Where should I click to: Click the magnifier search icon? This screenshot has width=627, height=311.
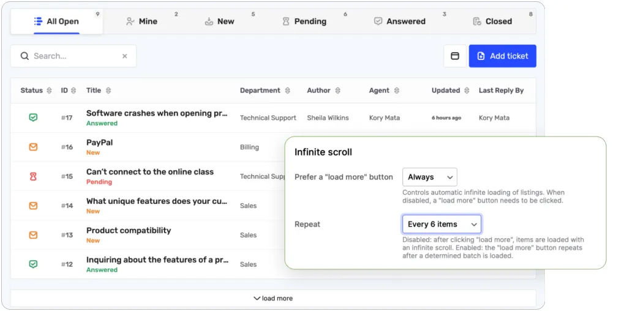pyautogui.click(x=24, y=56)
